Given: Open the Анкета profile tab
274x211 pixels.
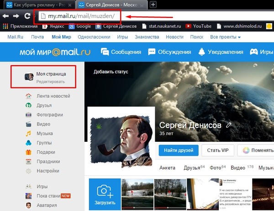Looking at the screenshot, I should point(167,168).
